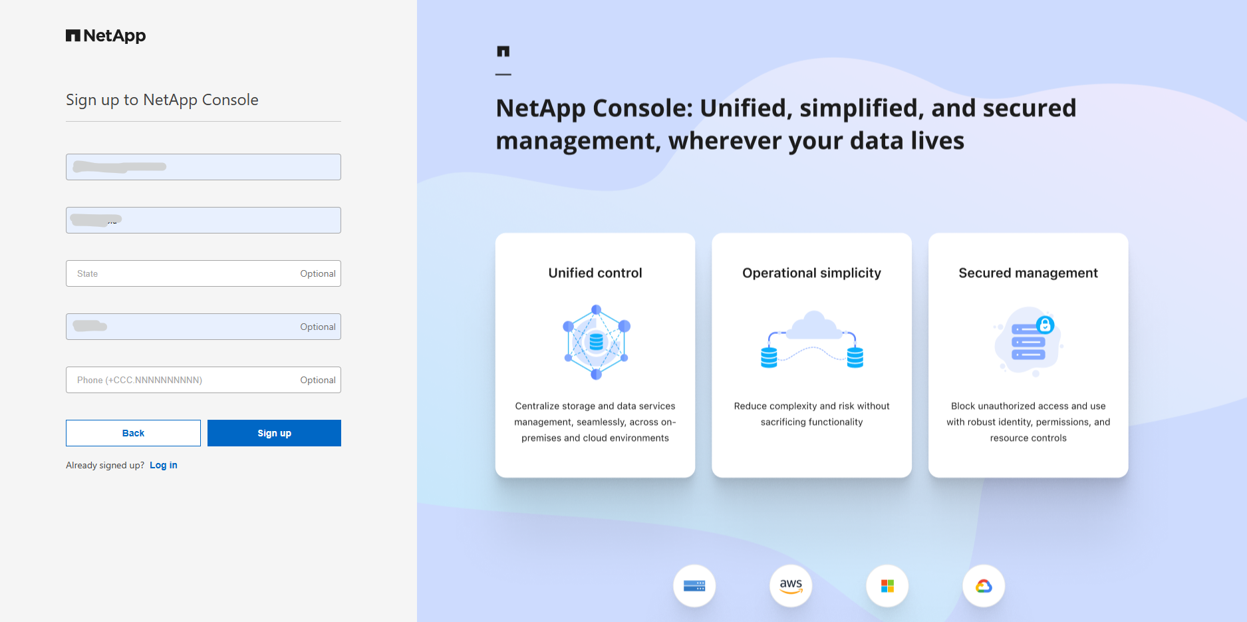Select the Google Cloud provider icon
Viewport: 1247px width, 622px height.
coord(984,585)
